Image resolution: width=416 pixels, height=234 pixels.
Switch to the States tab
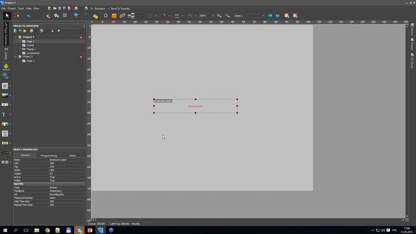(73, 155)
